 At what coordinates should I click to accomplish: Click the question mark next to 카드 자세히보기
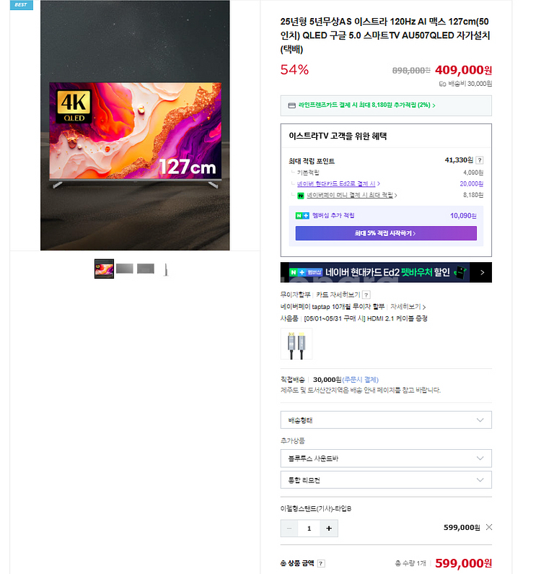point(366,295)
